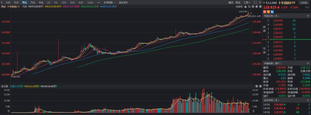Open 基金资料 fund information
This screenshot has height=115, width=311.
coord(123,3)
